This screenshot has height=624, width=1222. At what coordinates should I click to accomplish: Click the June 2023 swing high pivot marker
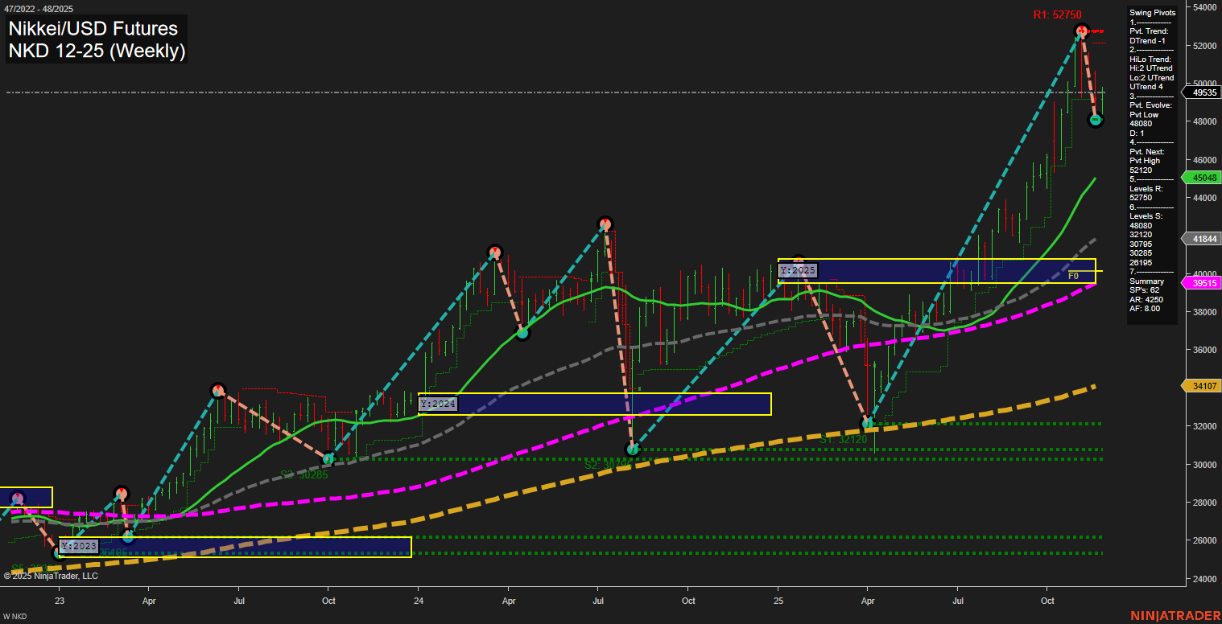coord(217,391)
